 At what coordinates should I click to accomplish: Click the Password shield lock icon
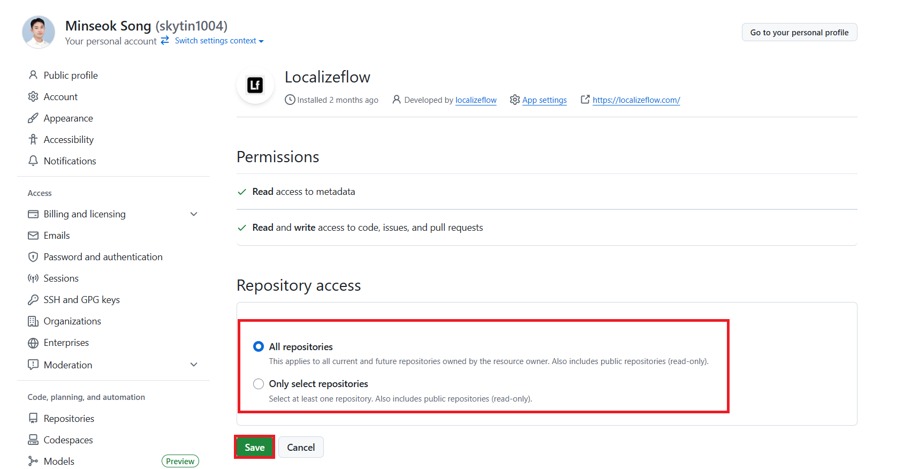(33, 257)
